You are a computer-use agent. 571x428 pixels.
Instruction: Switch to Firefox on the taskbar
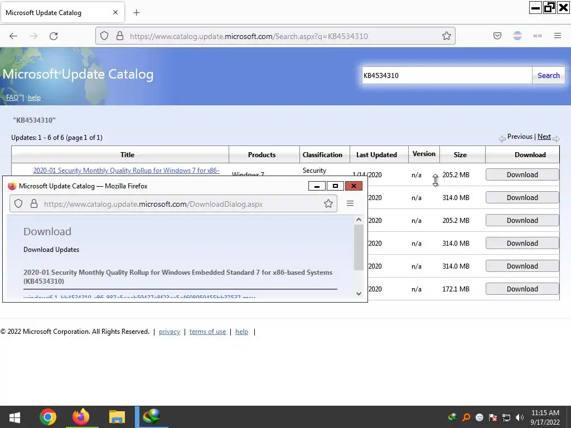81,417
